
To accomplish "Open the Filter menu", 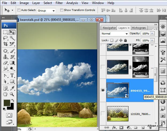I will [59, 3].
